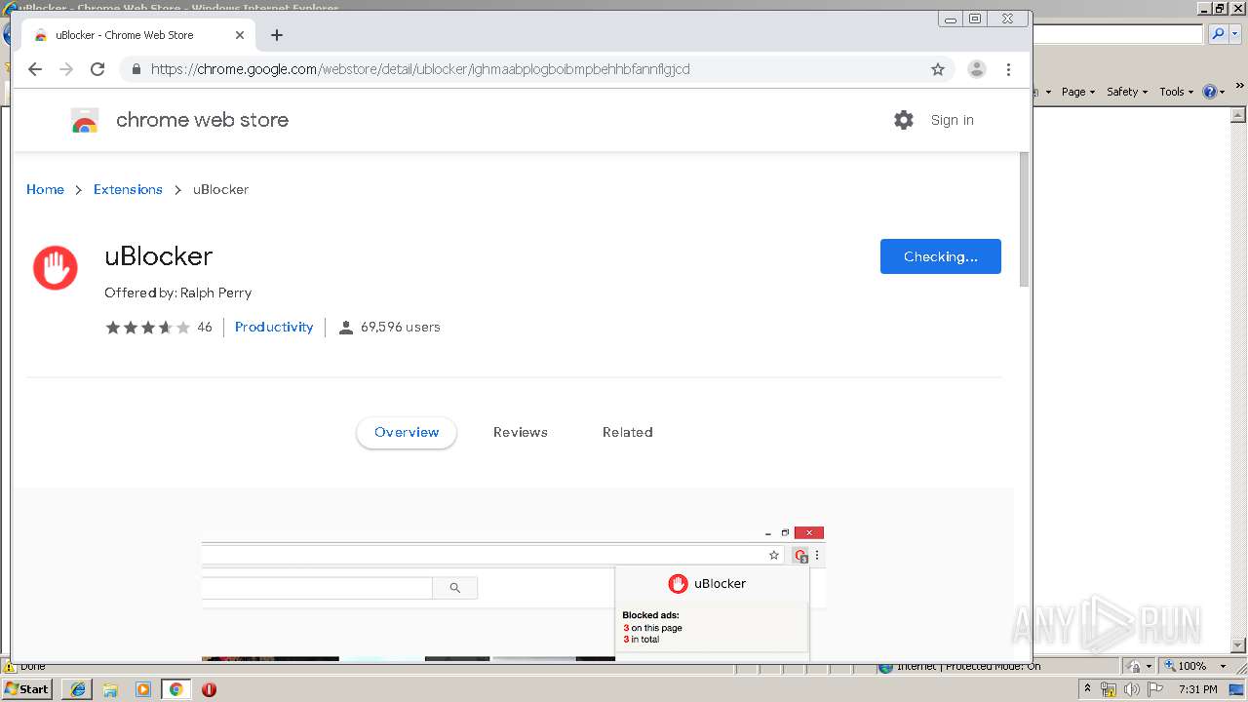Open the IE Tools menu

1176,92
